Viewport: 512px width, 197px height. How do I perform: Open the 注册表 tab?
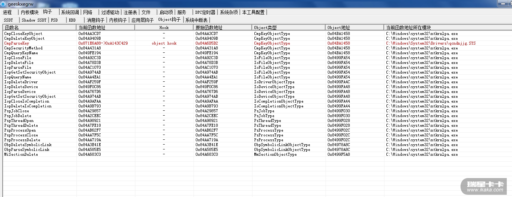point(130,12)
